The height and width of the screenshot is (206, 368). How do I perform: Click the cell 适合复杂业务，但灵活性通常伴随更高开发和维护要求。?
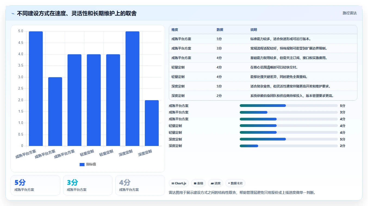click(x=290, y=86)
